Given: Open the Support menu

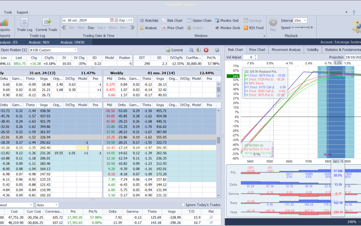Looking at the screenshot, I should click(22, 12).
